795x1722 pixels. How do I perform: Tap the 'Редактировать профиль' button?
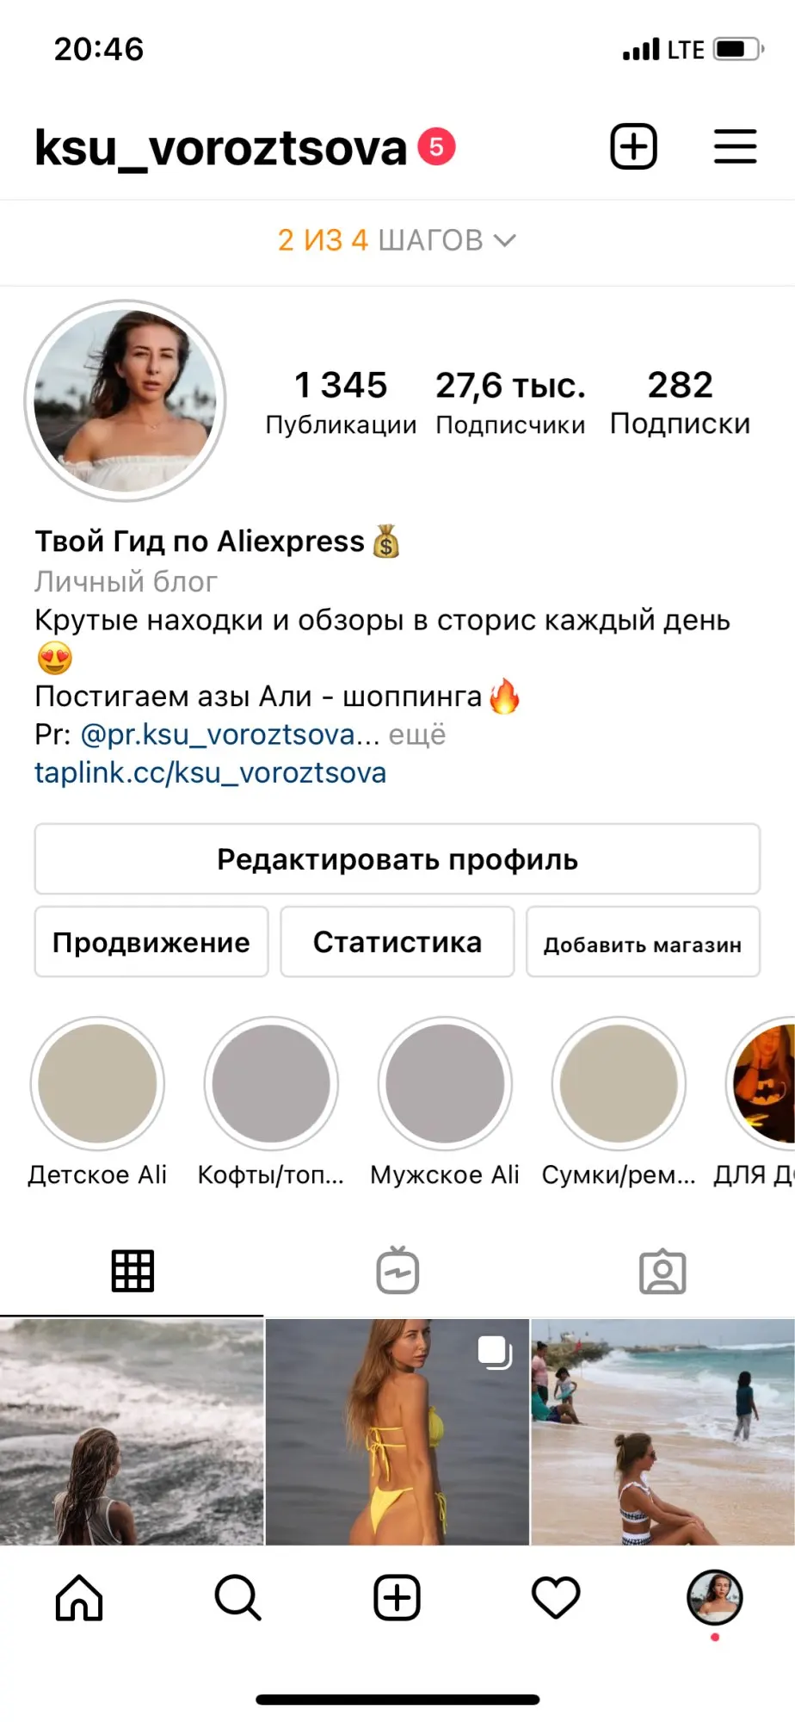[397, 859]
